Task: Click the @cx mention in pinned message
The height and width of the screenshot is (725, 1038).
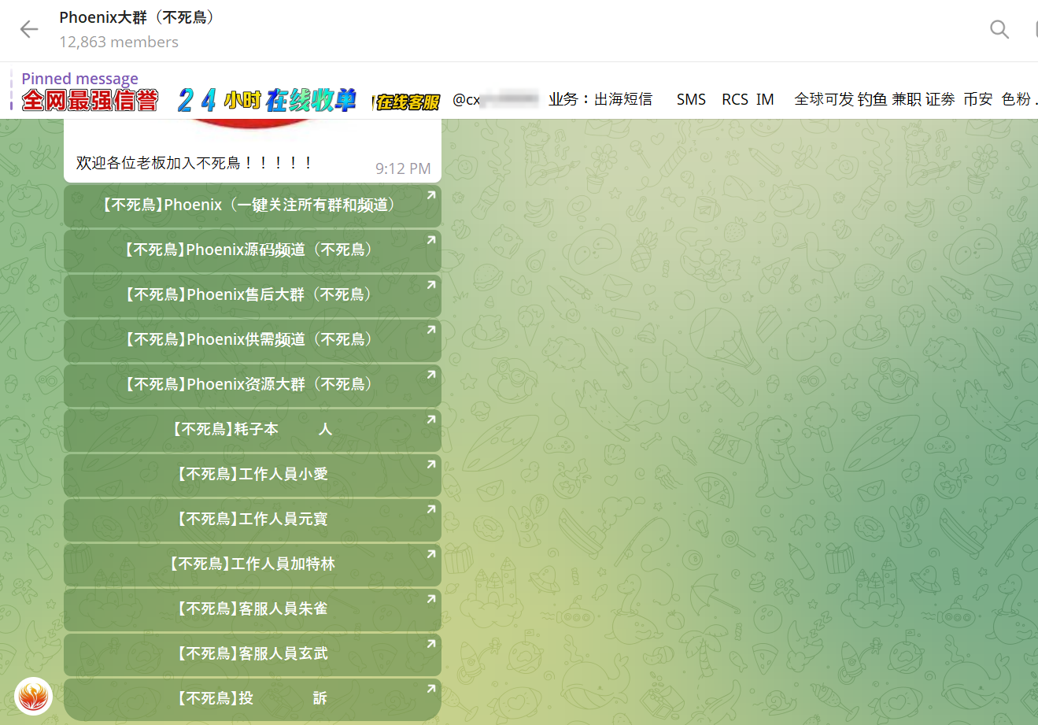Action: [x=494, y=100]
